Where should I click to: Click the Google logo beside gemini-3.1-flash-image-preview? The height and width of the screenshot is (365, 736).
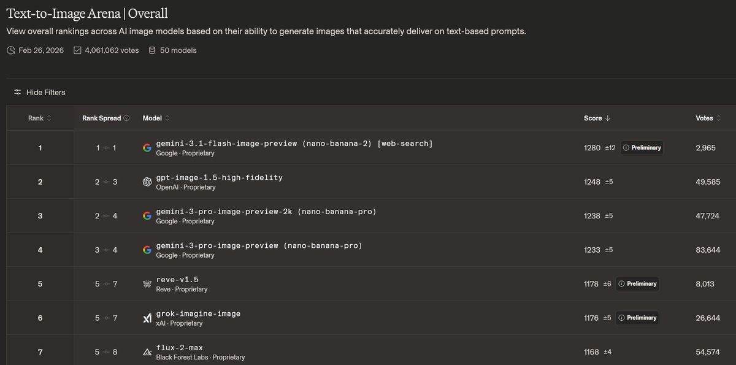147,148
